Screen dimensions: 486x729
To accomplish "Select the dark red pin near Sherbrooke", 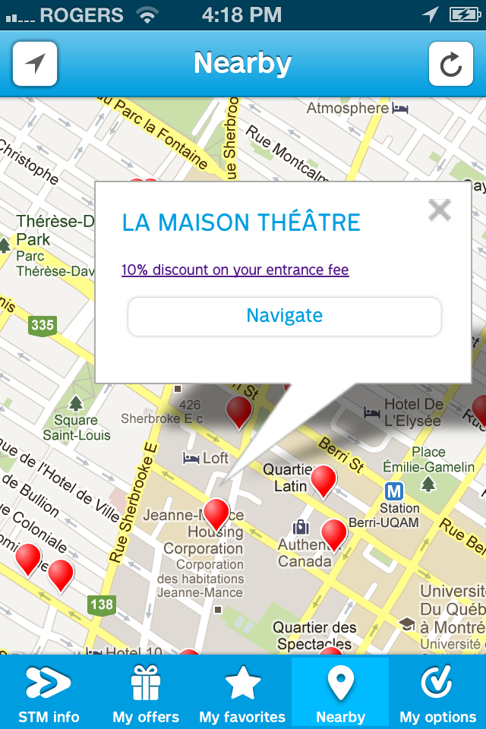I will coord(239,412).
